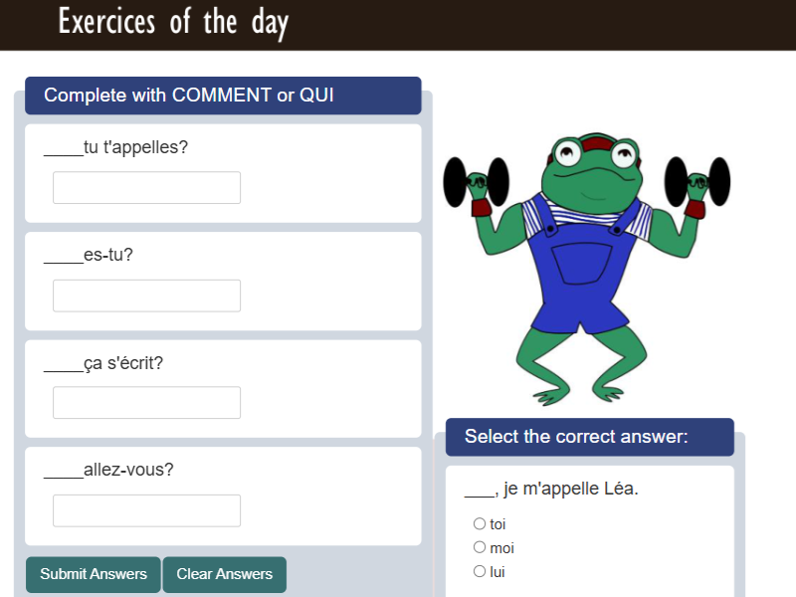Click the answer field for 'tu t'appelles?'
Viewport: 796px width, 597px height.
click(146, 188)
